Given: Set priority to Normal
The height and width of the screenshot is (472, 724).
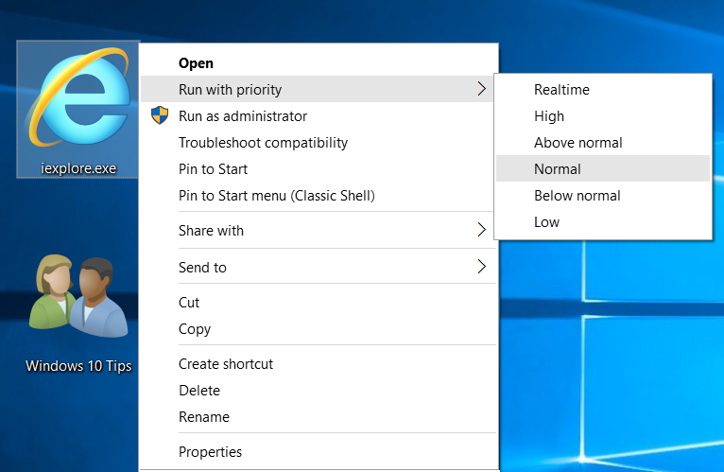Looking at the screenshot, I should tap(603, 168).
